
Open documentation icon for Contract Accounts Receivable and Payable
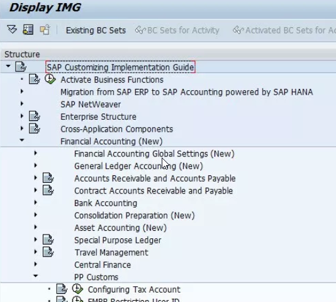(48, 190)
